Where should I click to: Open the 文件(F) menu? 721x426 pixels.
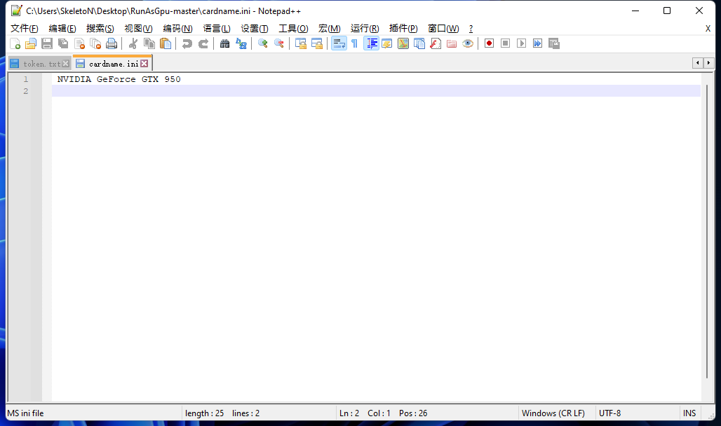(25, 29)
